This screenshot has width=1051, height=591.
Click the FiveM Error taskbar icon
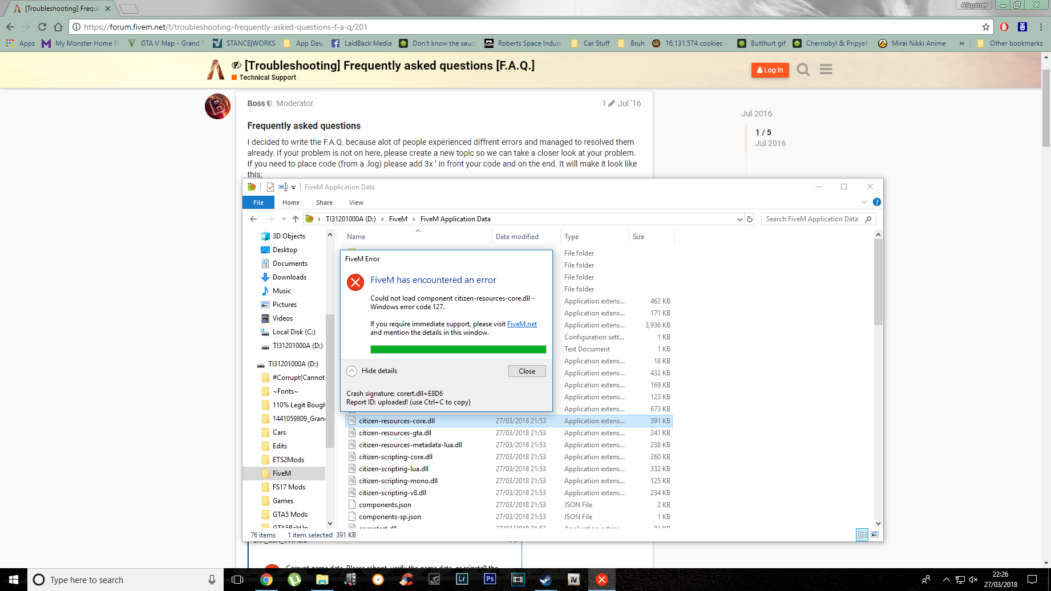pos(601,580)
